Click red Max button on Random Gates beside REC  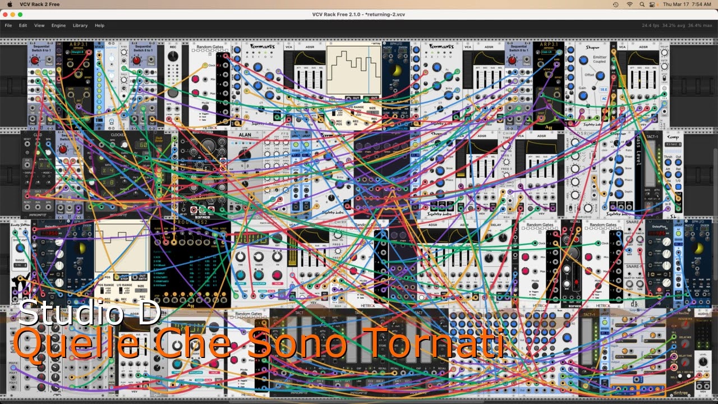(x=196, y=92)
